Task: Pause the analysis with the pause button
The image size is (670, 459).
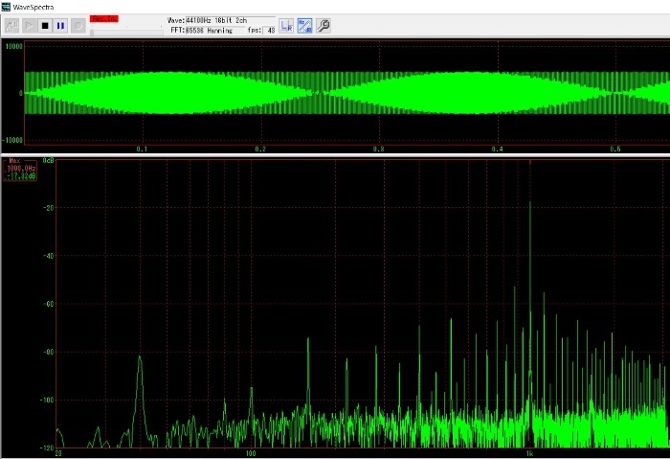Action: (60, 26)
